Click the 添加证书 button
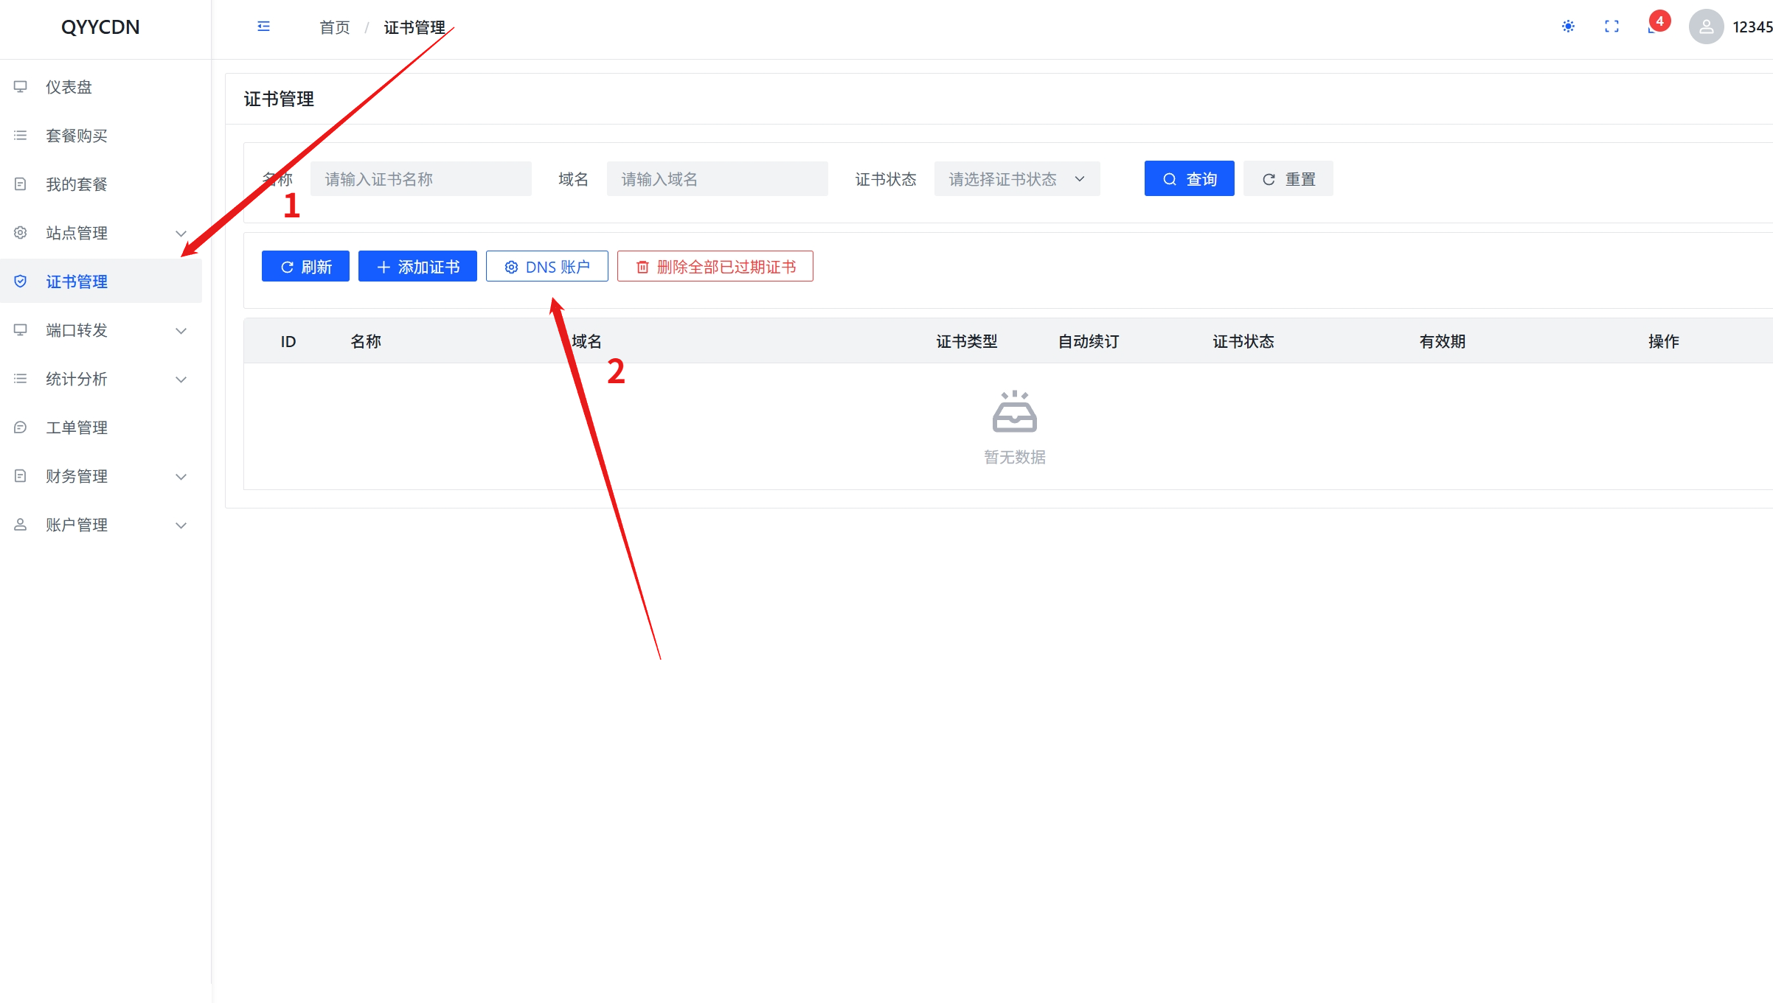This screenshot has width=1773, height=1003. click(417, 267)
